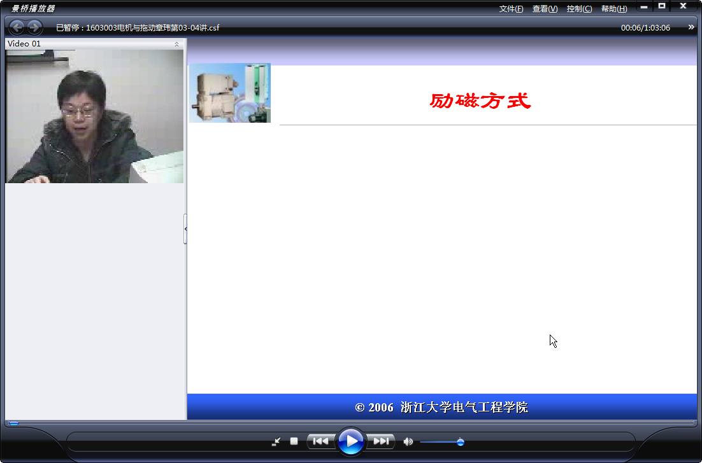
Task: Go forward with the right arrow button
Action: point(34,28)
